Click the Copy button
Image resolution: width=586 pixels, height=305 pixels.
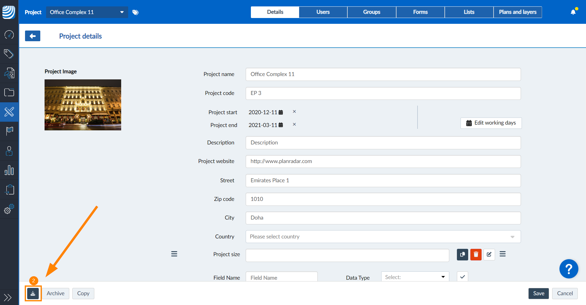point(83,293)
